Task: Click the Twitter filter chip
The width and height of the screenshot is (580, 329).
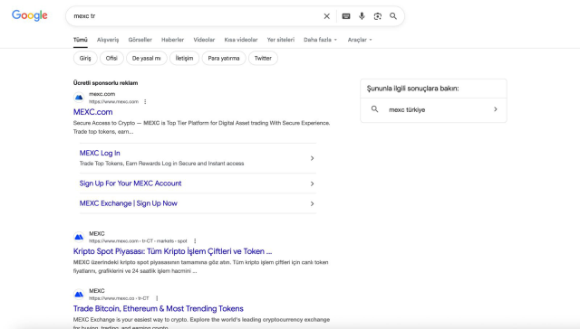Action: (263, 58)
